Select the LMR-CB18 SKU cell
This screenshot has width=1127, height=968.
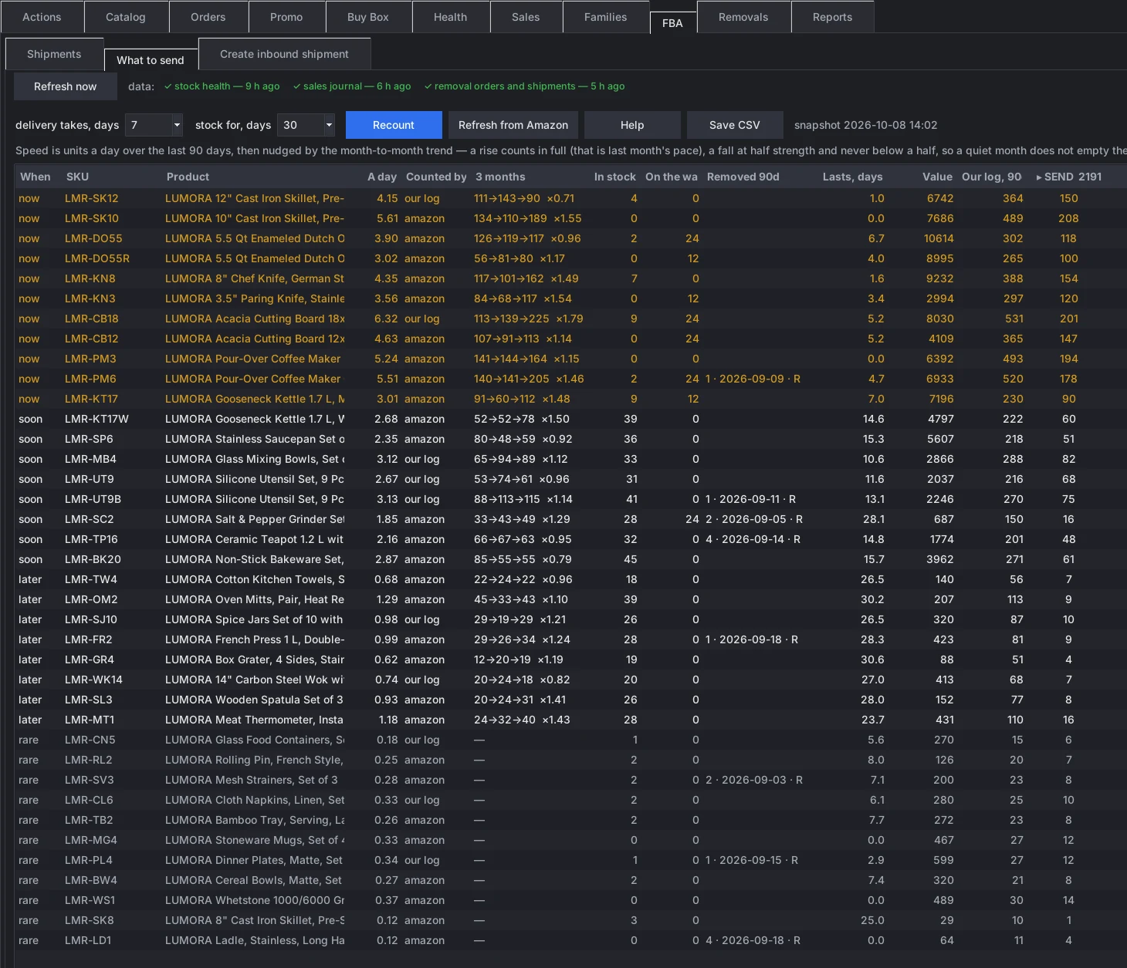92,319
